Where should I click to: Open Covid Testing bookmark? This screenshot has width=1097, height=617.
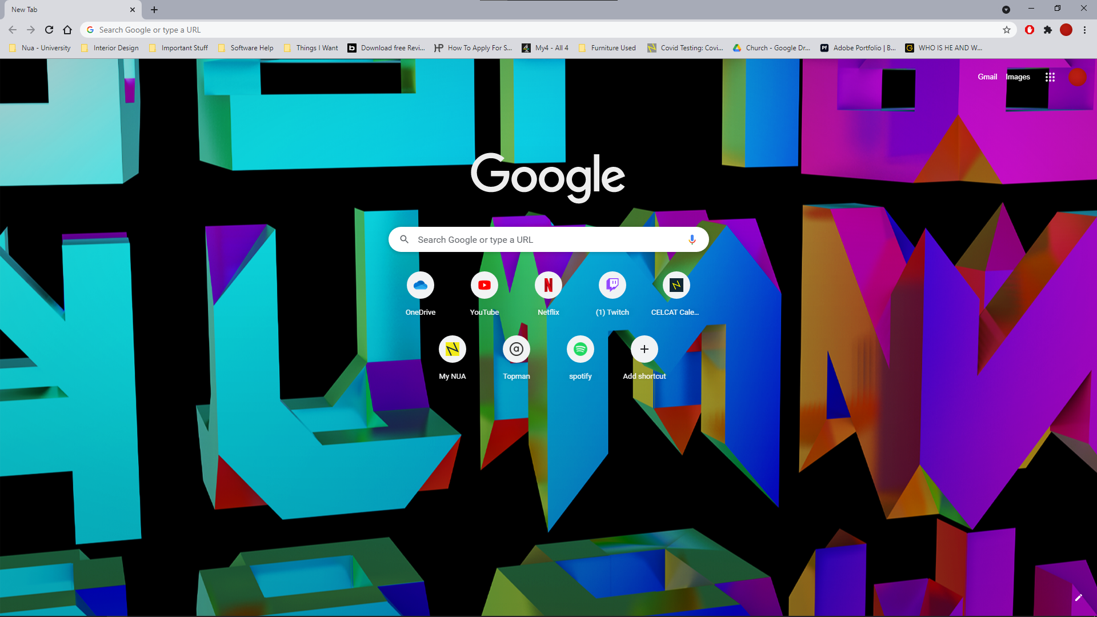(685, 48)
